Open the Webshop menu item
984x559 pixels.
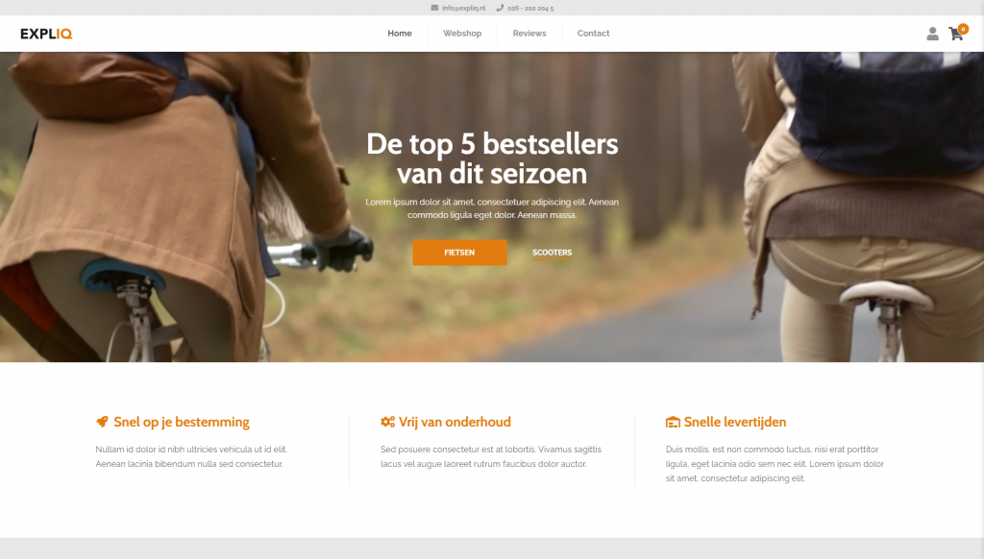click(x=462, y=34)
